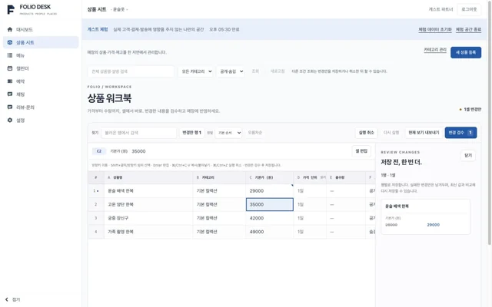Open the 예약 sidebar icon
Viewport: 492px width, 307px height.
pos(10,81)
